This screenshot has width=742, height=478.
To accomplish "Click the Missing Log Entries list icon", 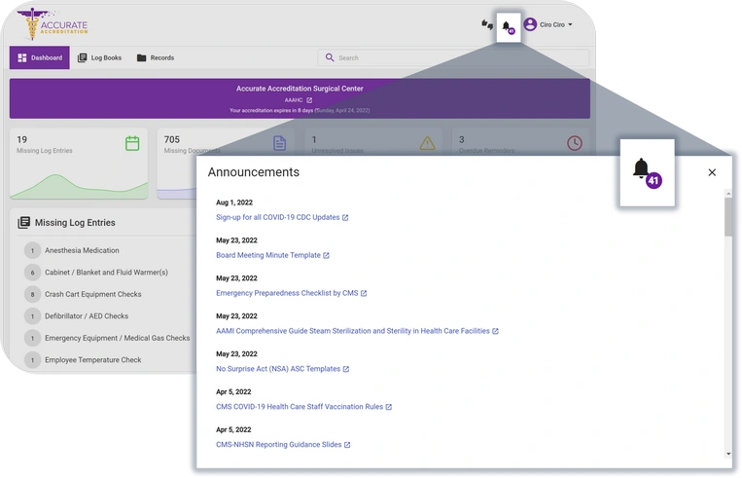I will pyautogui.click(x=23, y=223).
